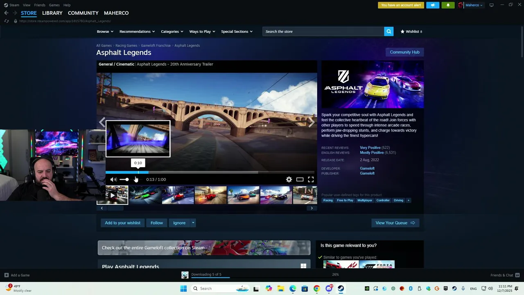Click the blue store search magnifier button
The height and width of the screenshot is (295, 524).
[389, 32]
